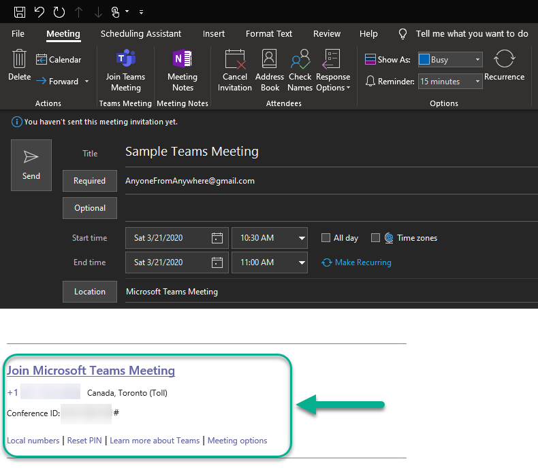The width and height of the screenshot is (538, 476).
Task: Enable the Time zones checkbox
Action: coord(375,238)
